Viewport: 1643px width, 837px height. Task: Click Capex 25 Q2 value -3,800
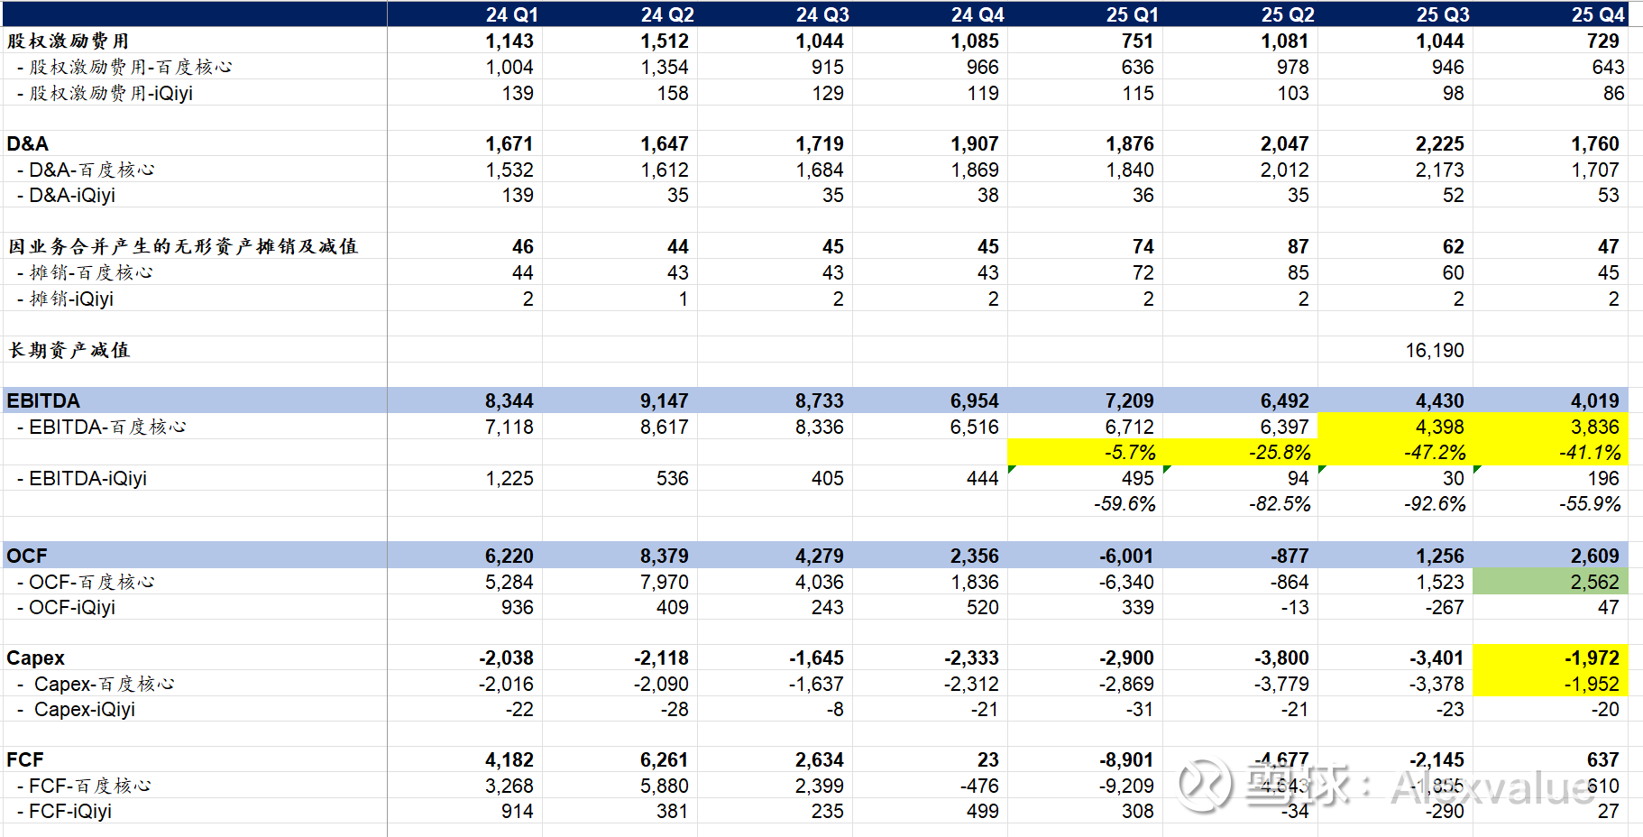click(1280, 658)
